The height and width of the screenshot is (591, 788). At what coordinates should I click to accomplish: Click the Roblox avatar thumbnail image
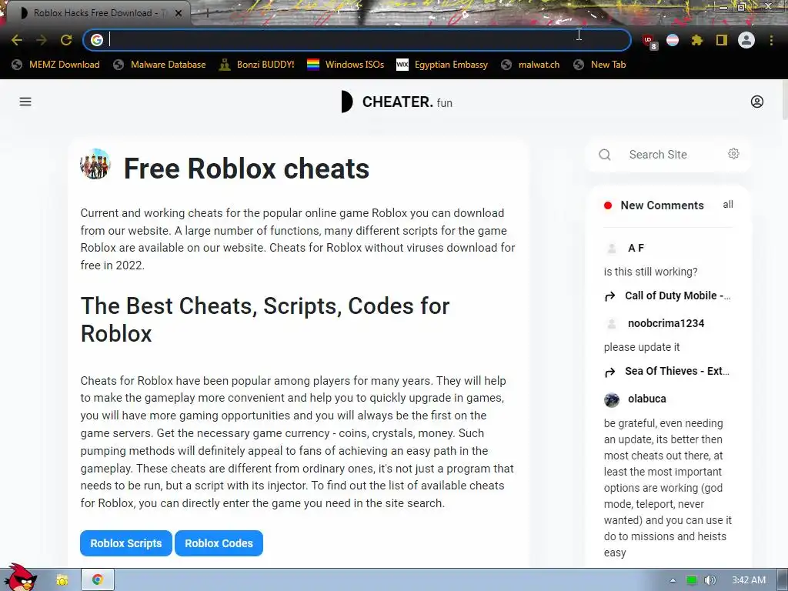pos(95,164)
